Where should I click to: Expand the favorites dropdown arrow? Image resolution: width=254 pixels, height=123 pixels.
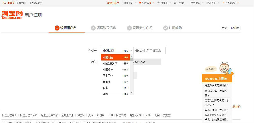170,3
